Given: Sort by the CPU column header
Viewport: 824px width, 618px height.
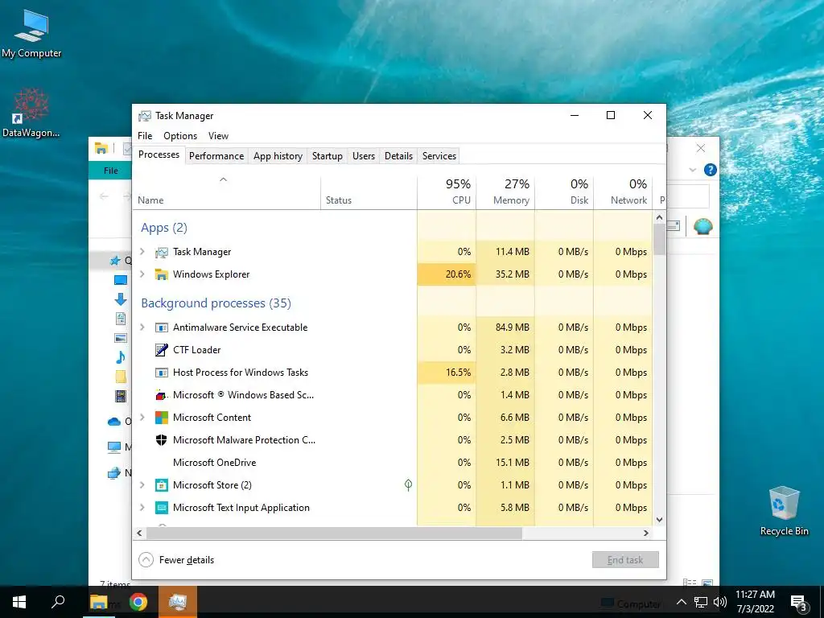Looking at the screenshot, I should click(447, 192).
